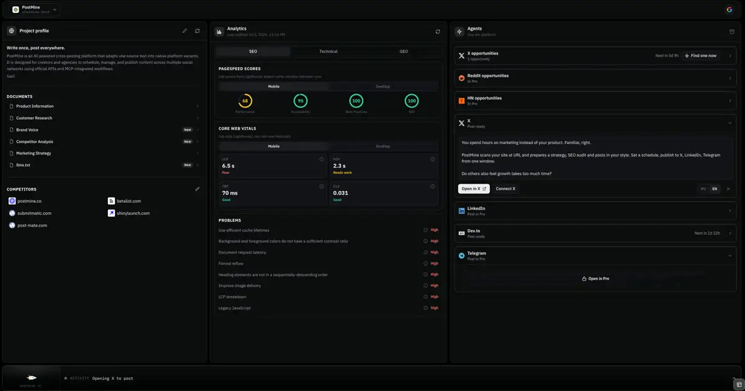The image size is (745, 391).
Task: Click the Telegram agent icon
Action: (461, 256)
